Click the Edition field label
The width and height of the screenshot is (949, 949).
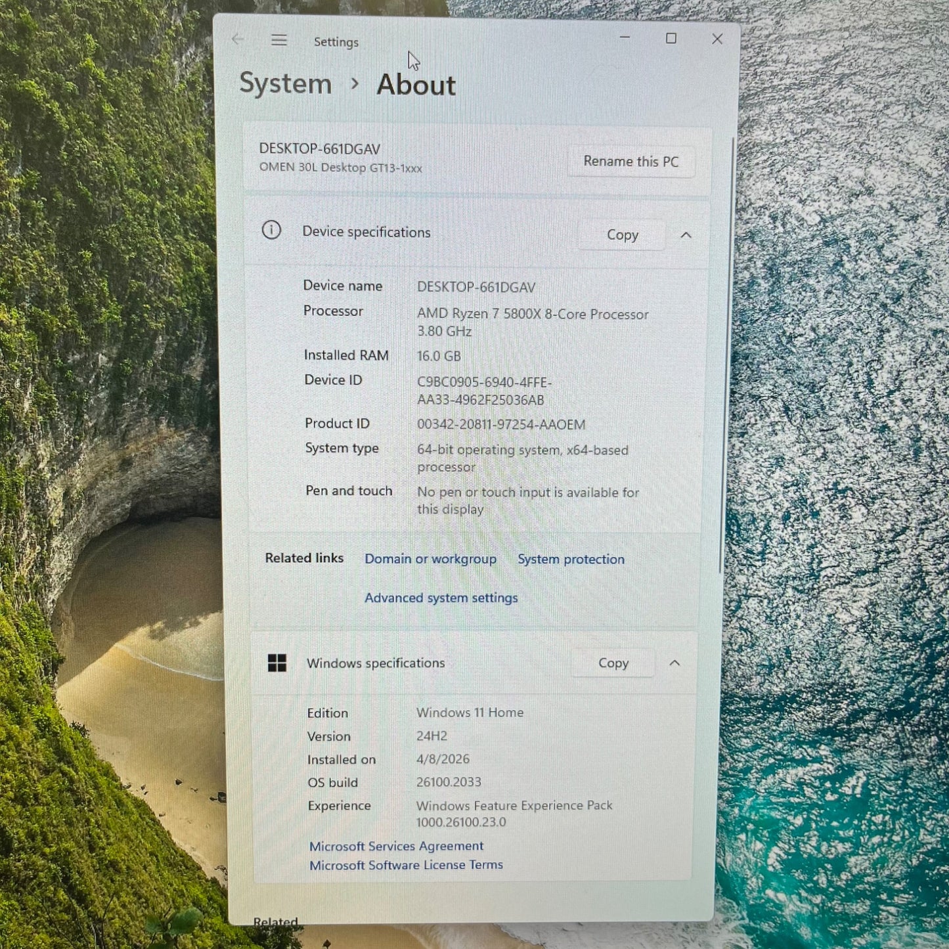pyautogui.click(x=328, y=713)
